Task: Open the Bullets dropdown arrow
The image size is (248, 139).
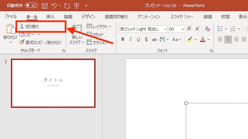Action: pos(226,29)
